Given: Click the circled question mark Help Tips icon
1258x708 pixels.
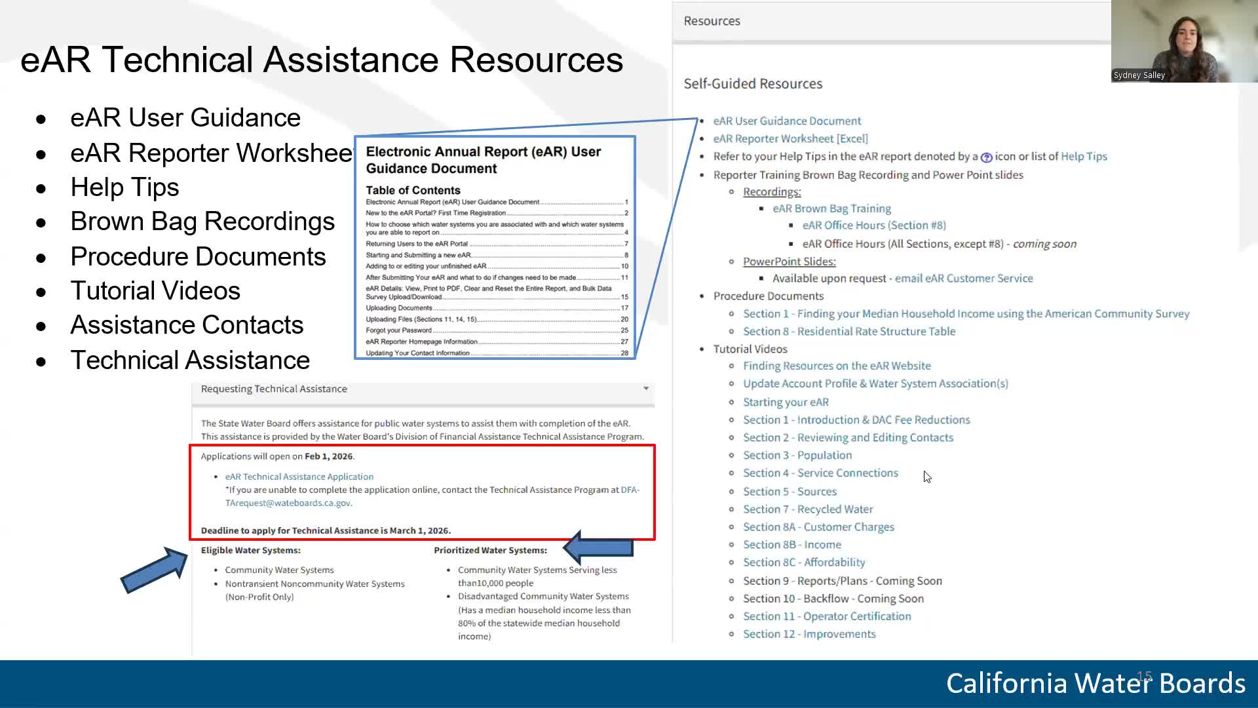Looking at the screenshot, I should click(x=985, y=157).
